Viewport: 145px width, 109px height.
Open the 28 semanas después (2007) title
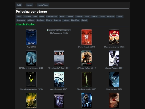coord(114,47)
